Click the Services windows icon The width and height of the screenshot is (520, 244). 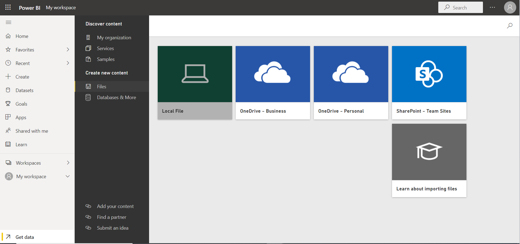point(88,48)
